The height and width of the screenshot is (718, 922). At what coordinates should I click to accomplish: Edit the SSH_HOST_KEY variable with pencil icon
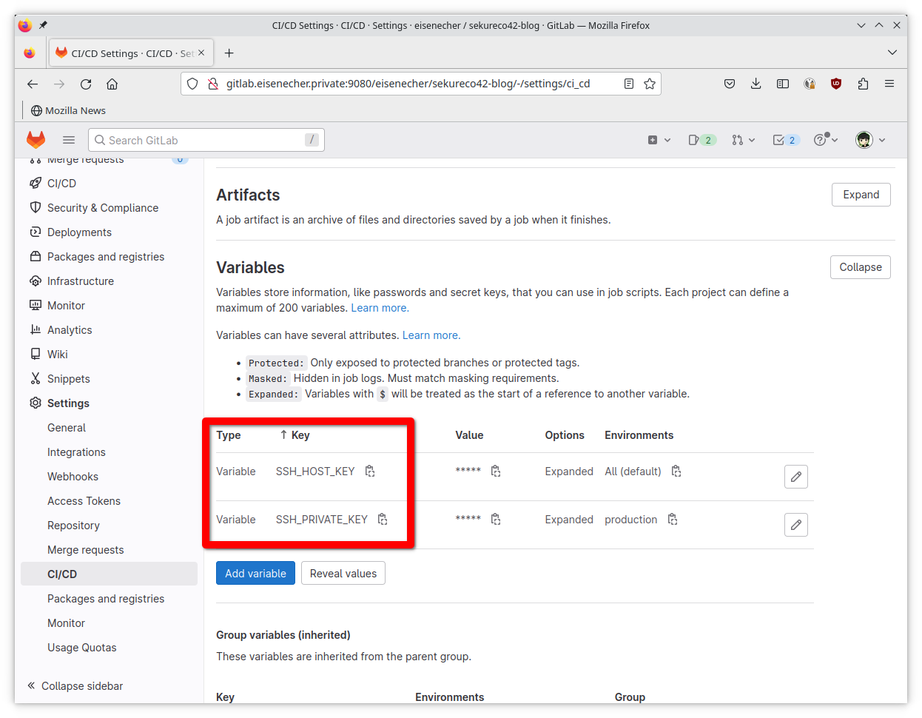795,477
